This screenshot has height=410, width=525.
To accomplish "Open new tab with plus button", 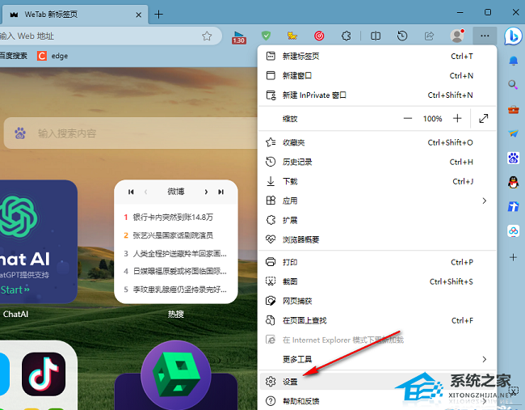I will click(x=158, y=14).
